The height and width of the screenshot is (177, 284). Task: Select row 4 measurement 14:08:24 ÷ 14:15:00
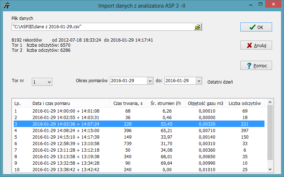[x=139, y=131]
